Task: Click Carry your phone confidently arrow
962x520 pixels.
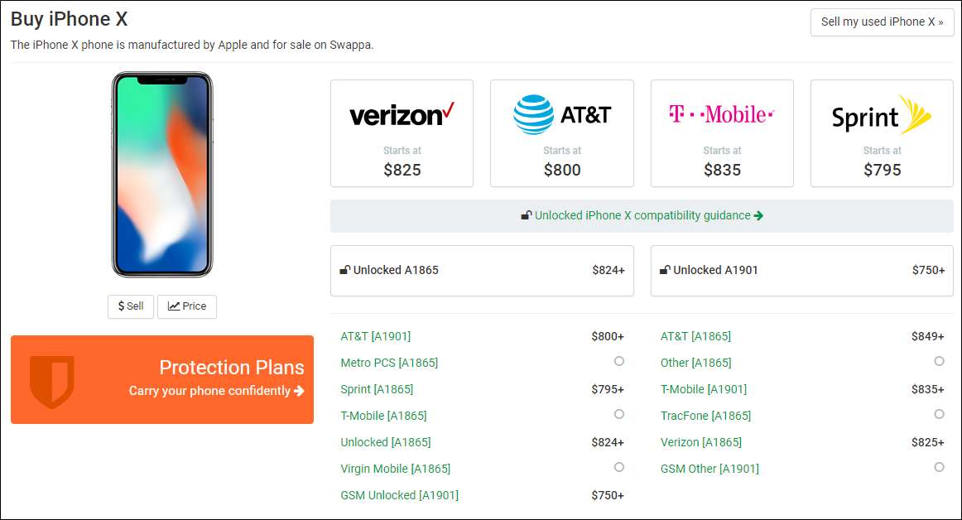Action: [299, 391]
